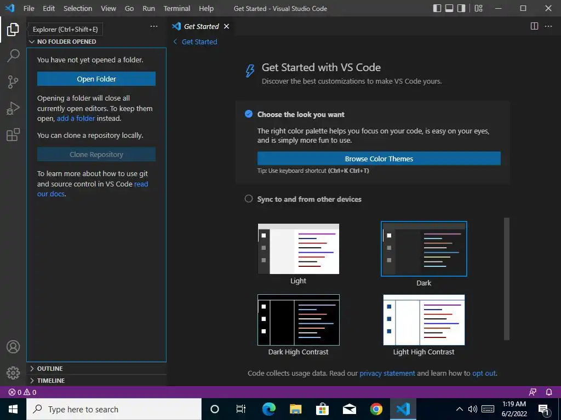Choose the Light theme thumbnail
The width and height of the screenshot is (561, 420).
click(x=299, y=249)
